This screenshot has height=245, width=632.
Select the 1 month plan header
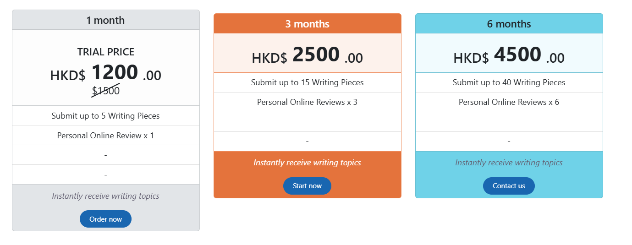(106, 20)
